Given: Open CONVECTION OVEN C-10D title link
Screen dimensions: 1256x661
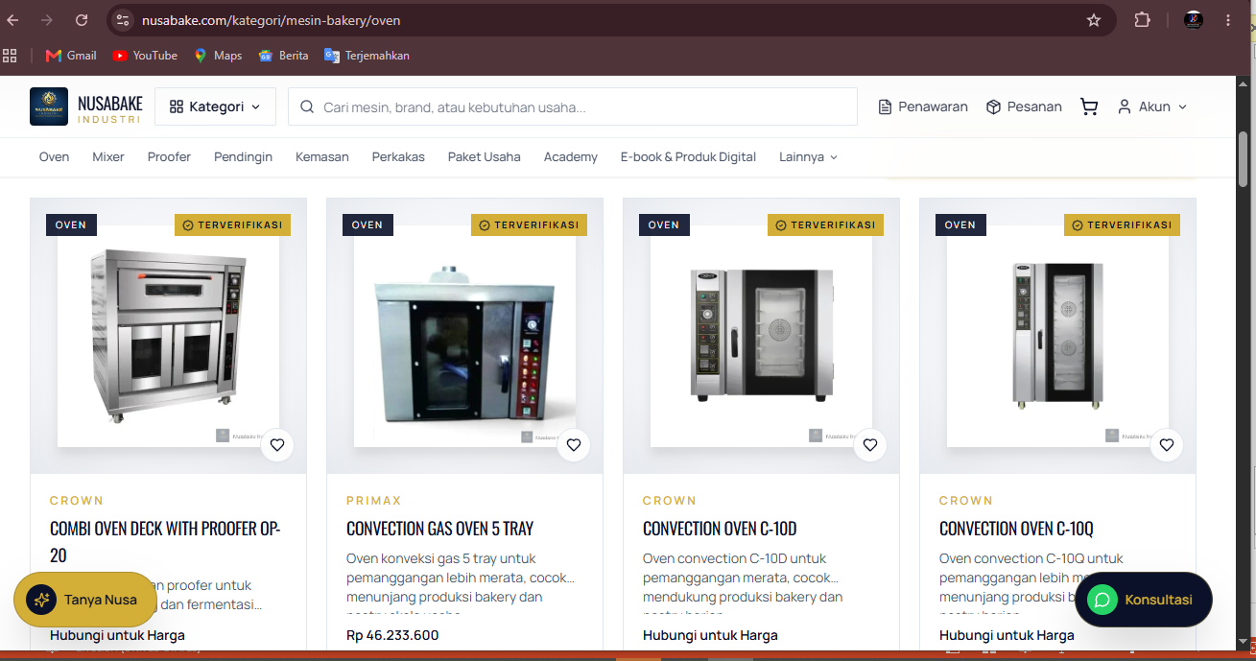Looking at the screenshot, I should tap(720, 529).
